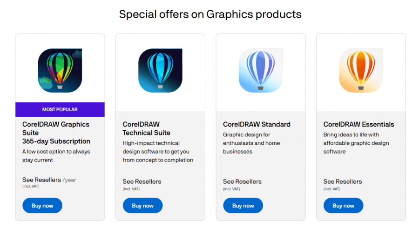Viewport: 419px width, 235px height.
Task: Open the CorelDRAW Essentials title link
Action: [358, 124]
